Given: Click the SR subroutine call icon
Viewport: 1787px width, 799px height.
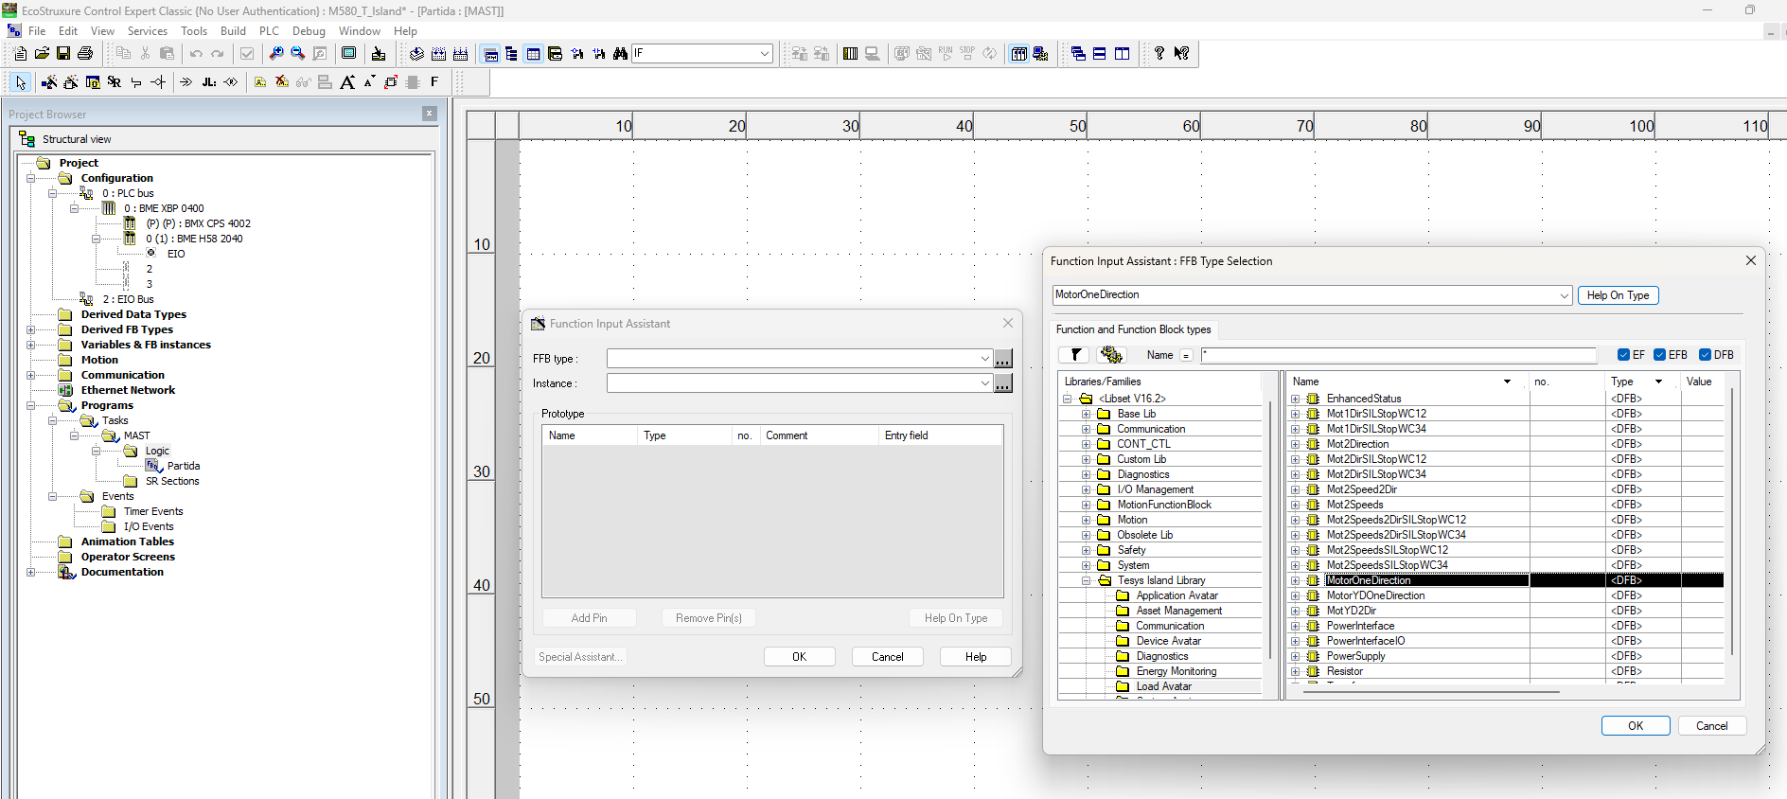Looking at the screenshot, I should [115, 82].
